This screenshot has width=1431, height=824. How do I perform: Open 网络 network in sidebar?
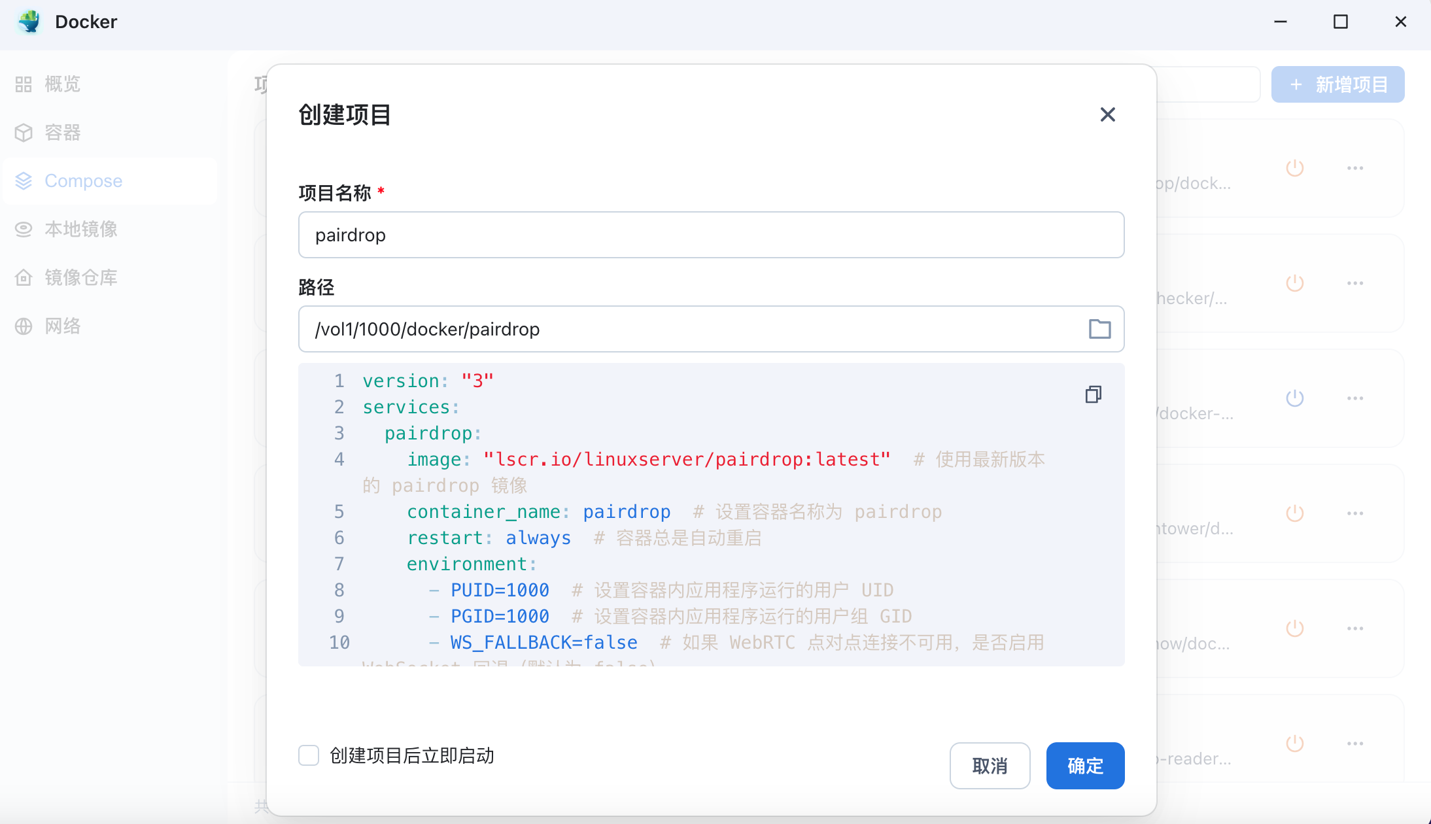[109, 326]
